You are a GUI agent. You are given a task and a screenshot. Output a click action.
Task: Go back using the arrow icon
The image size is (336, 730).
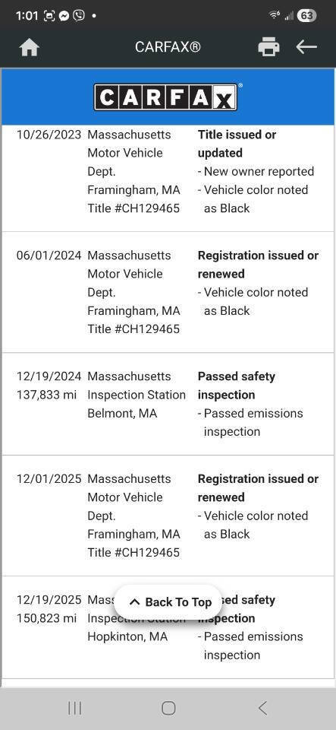tap(306, 46)
